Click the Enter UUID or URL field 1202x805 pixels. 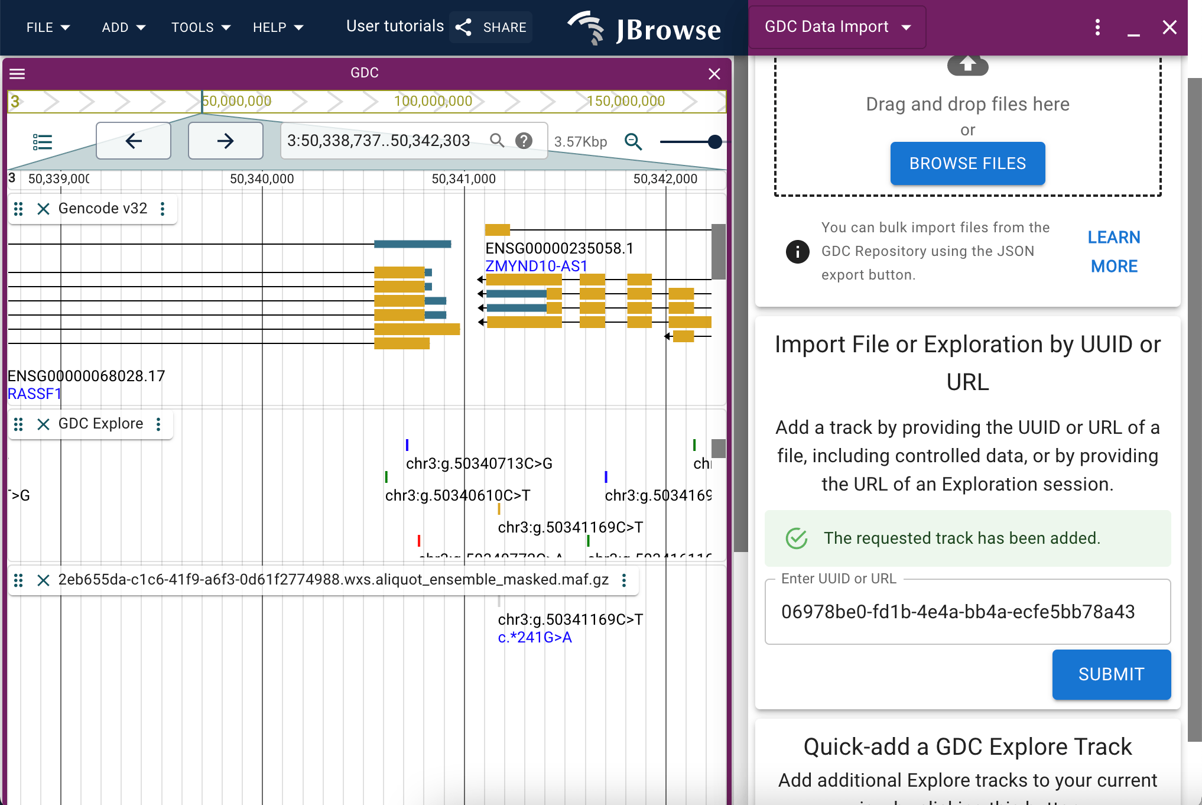click(967, 611)
